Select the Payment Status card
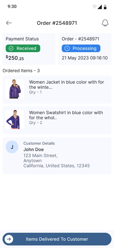 coord(29,49)
